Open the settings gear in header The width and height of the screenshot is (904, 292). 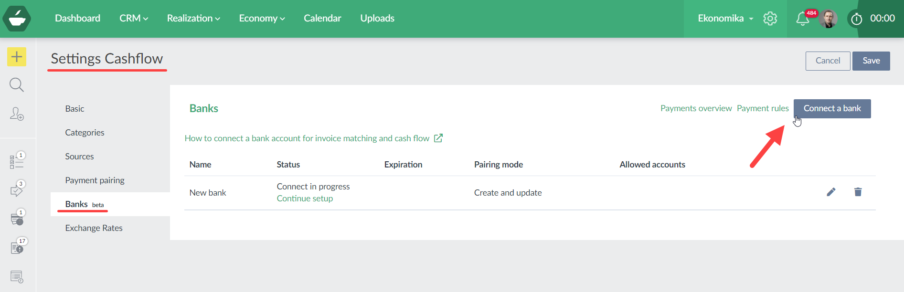click(770, 19)
